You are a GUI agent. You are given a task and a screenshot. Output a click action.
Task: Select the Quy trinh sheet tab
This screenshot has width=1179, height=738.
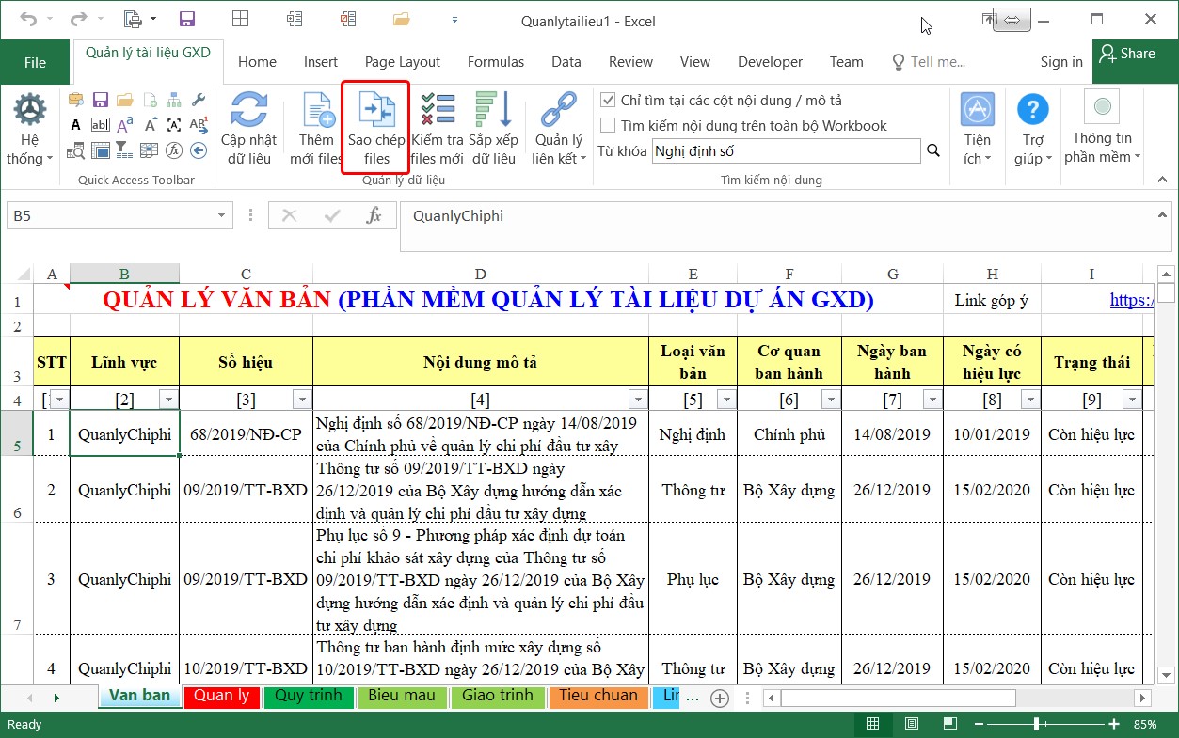click(308, 697)
